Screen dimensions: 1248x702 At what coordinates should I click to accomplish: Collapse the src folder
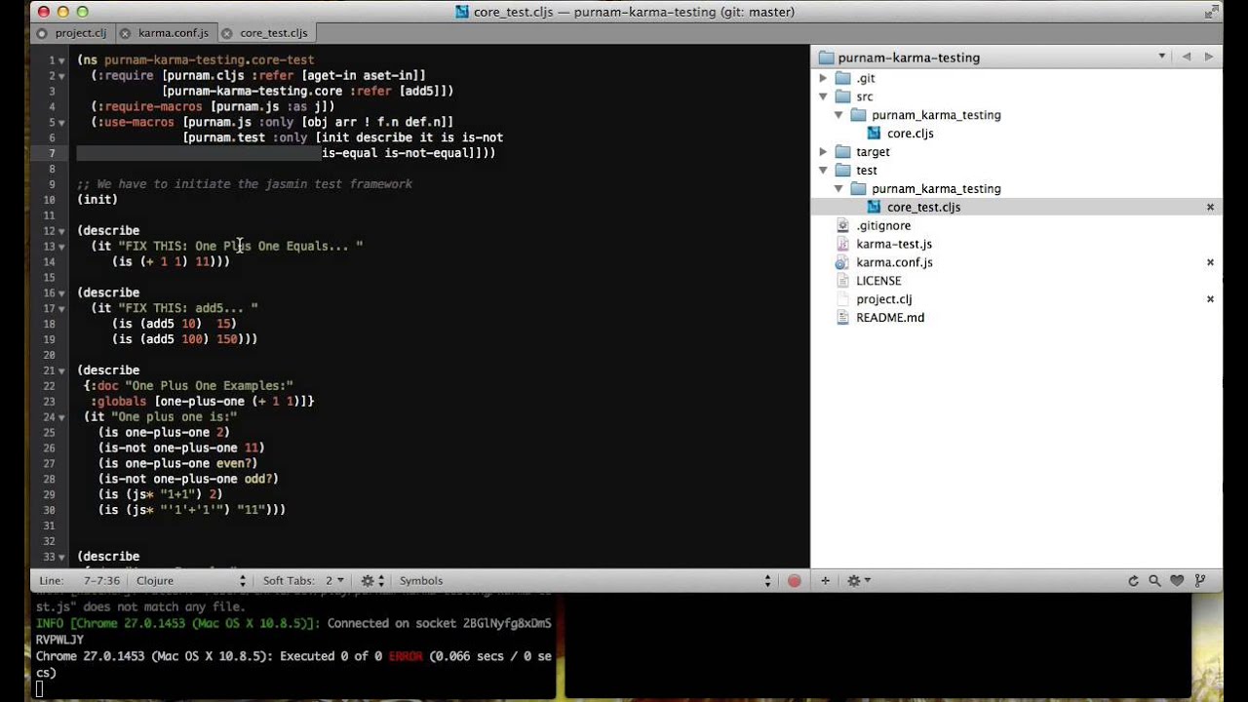coord(823,97)
